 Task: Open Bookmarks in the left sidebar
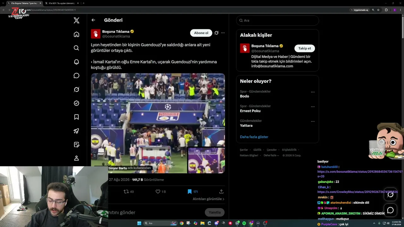76,117
